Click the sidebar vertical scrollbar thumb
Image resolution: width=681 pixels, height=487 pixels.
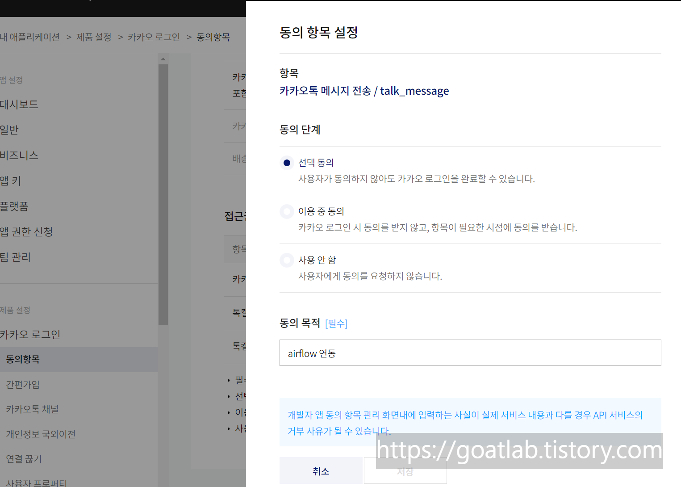tap(163, 194)
